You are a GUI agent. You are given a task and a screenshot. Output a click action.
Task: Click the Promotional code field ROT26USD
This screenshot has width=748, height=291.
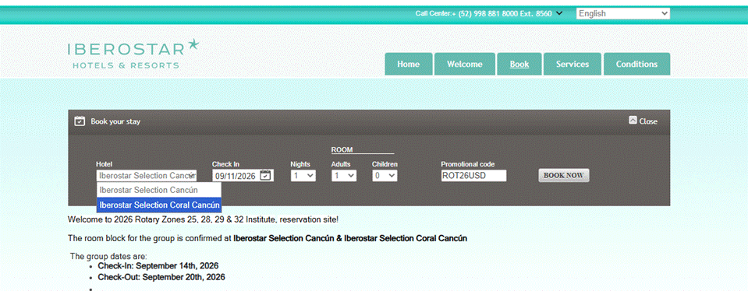coord(473,176)
